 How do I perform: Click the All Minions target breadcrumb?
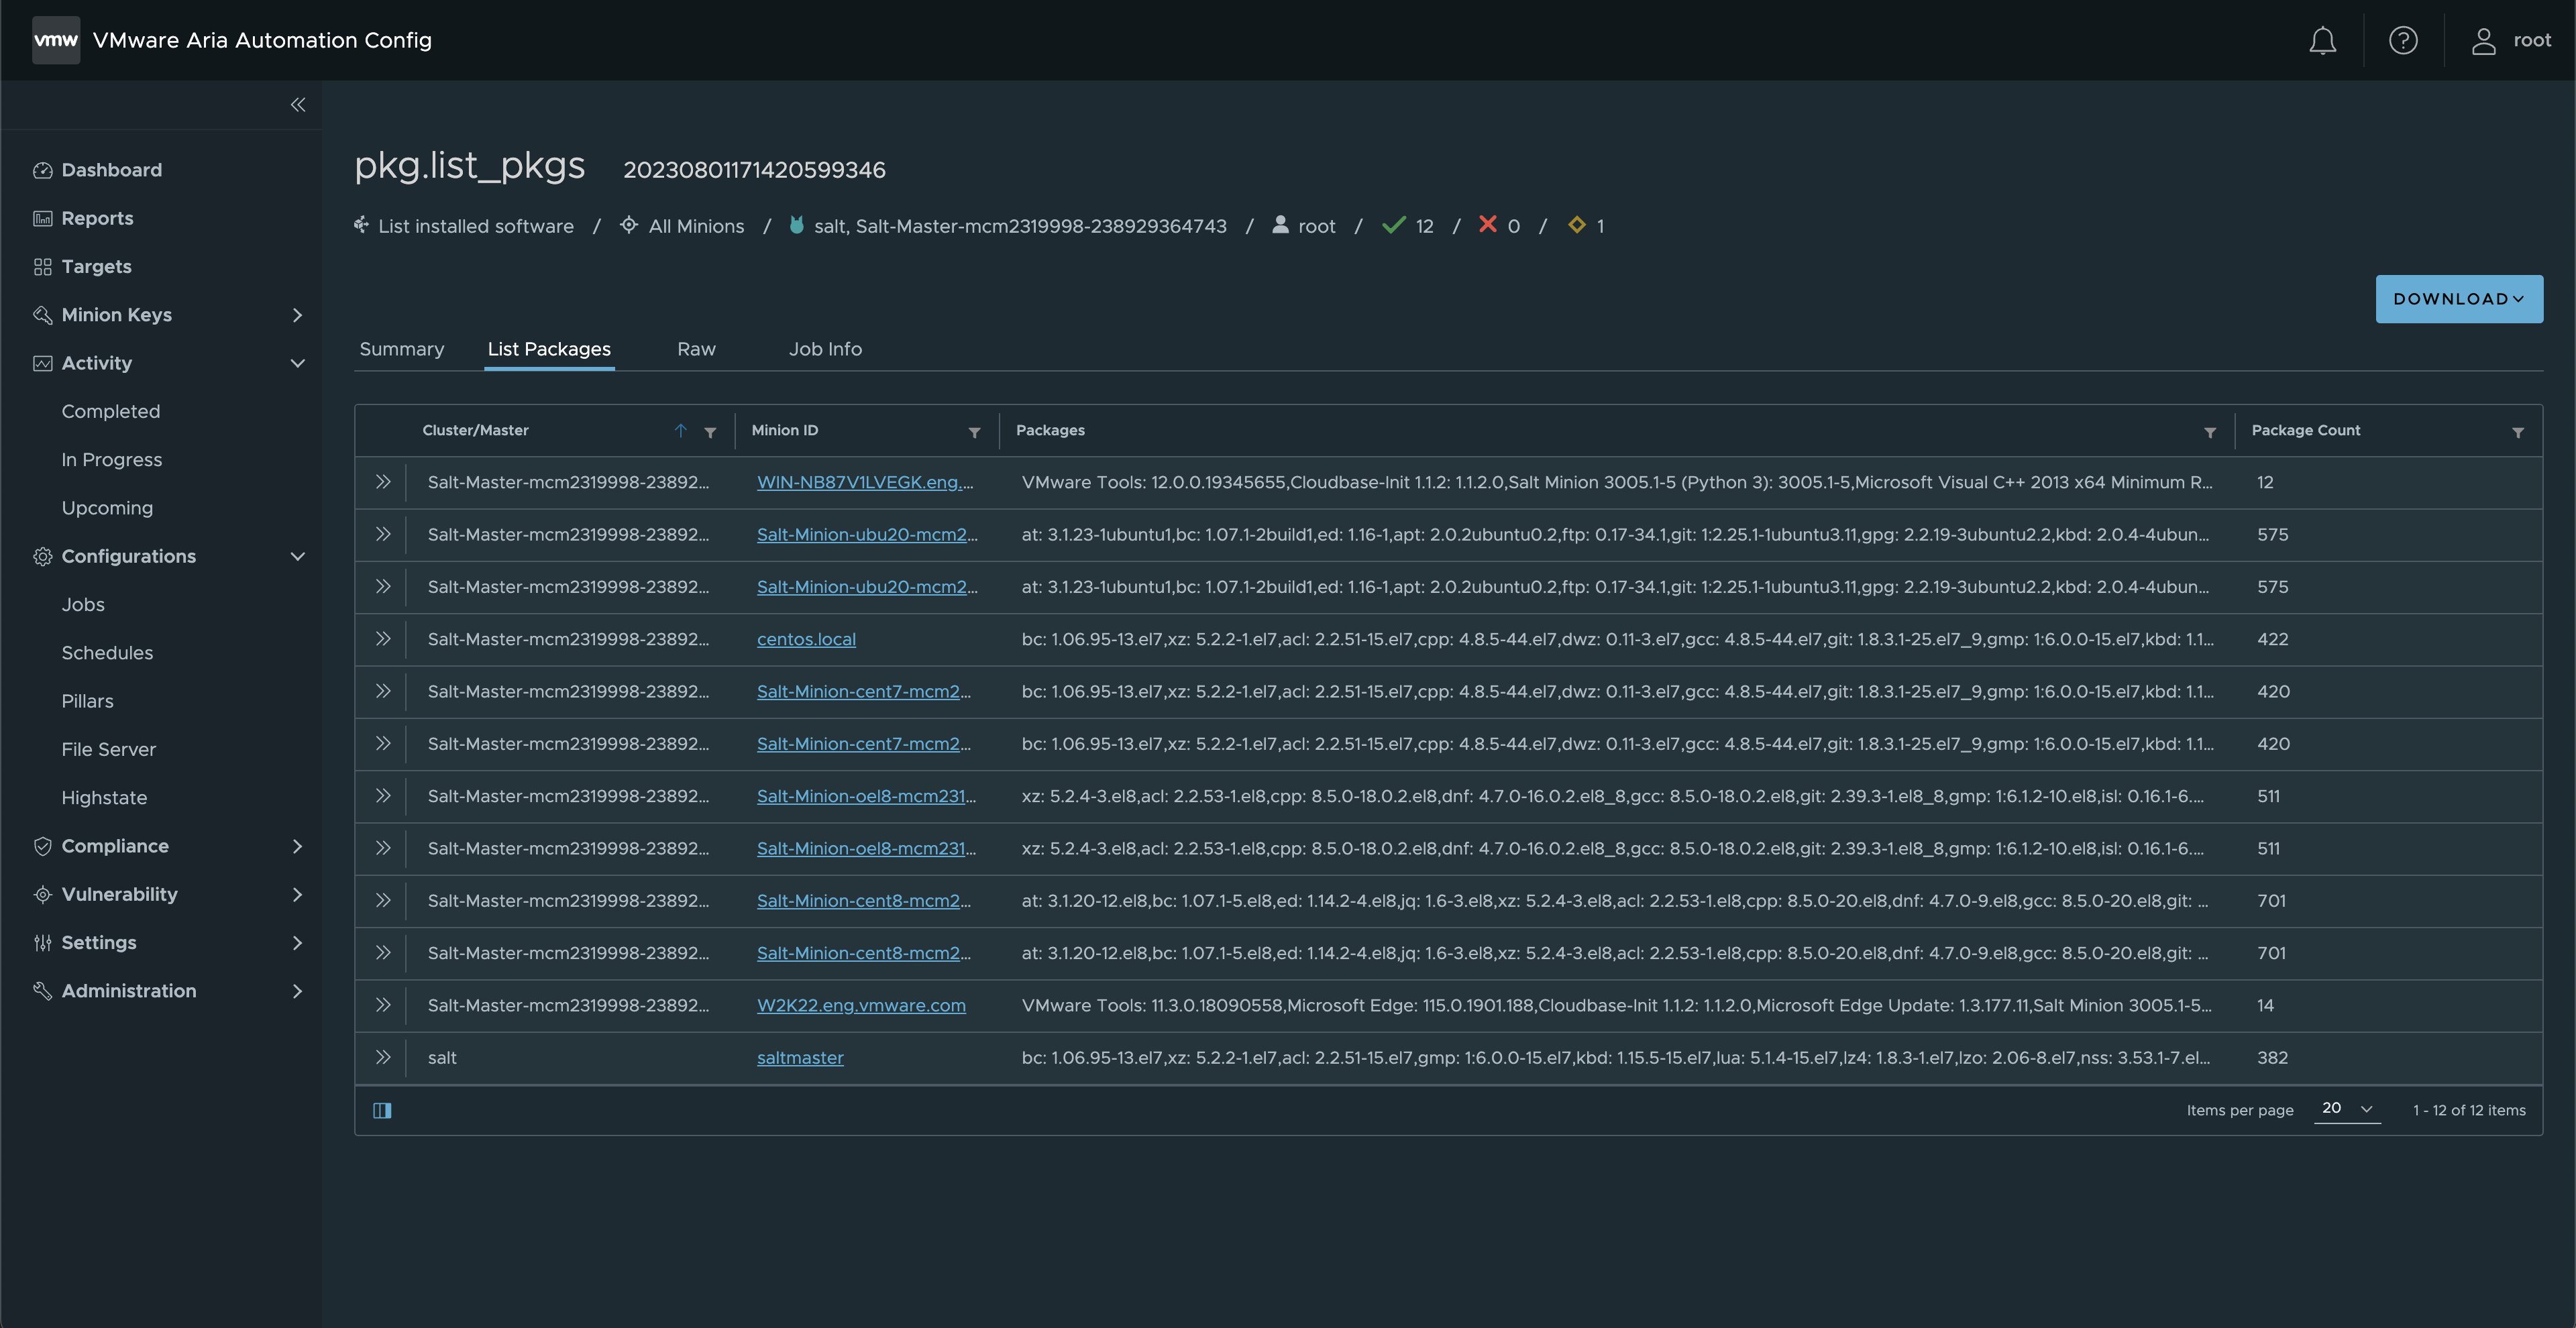696,226
